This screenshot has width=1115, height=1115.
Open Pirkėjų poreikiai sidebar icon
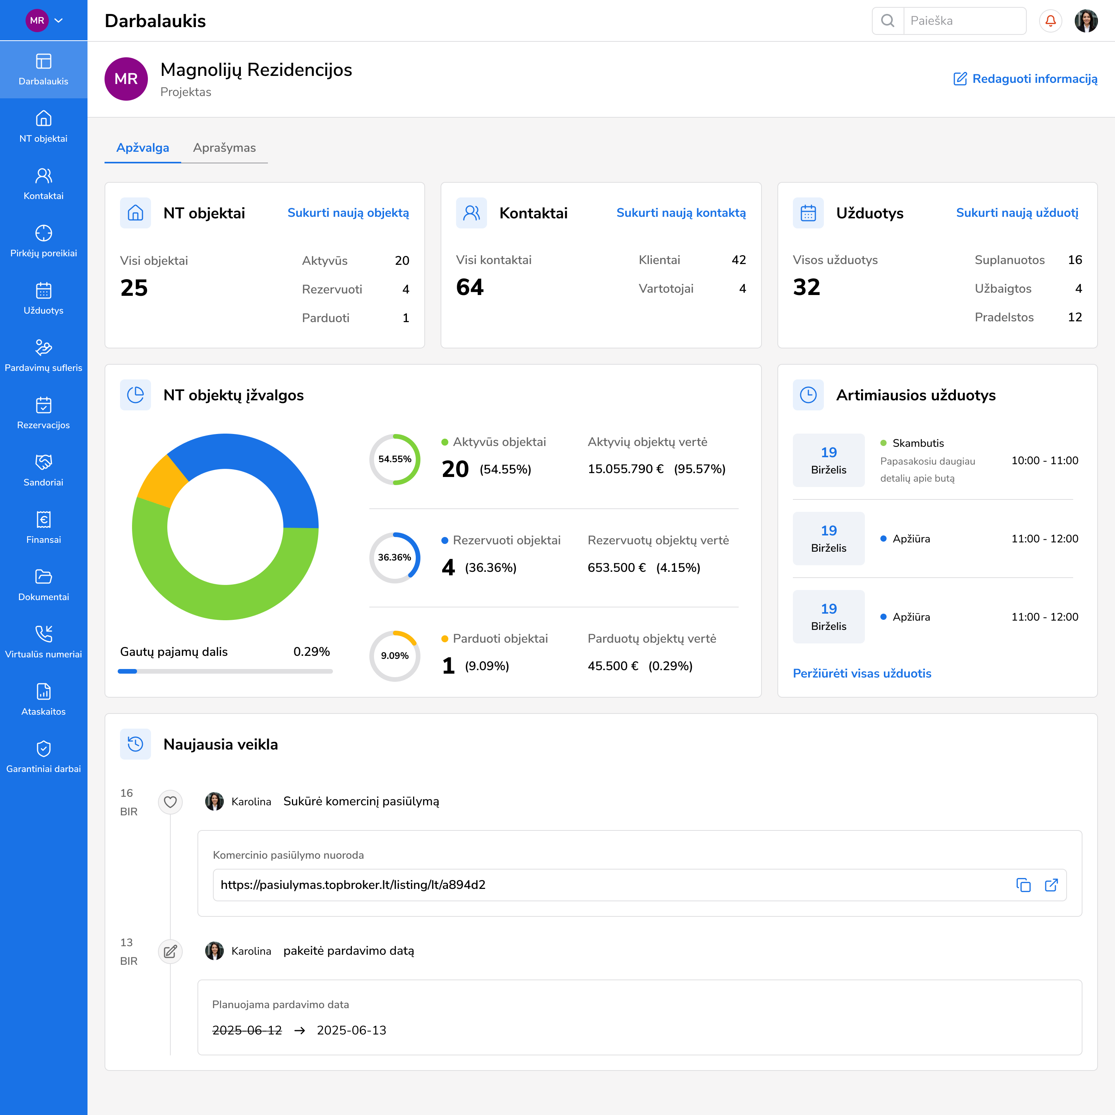coord(43,233)
